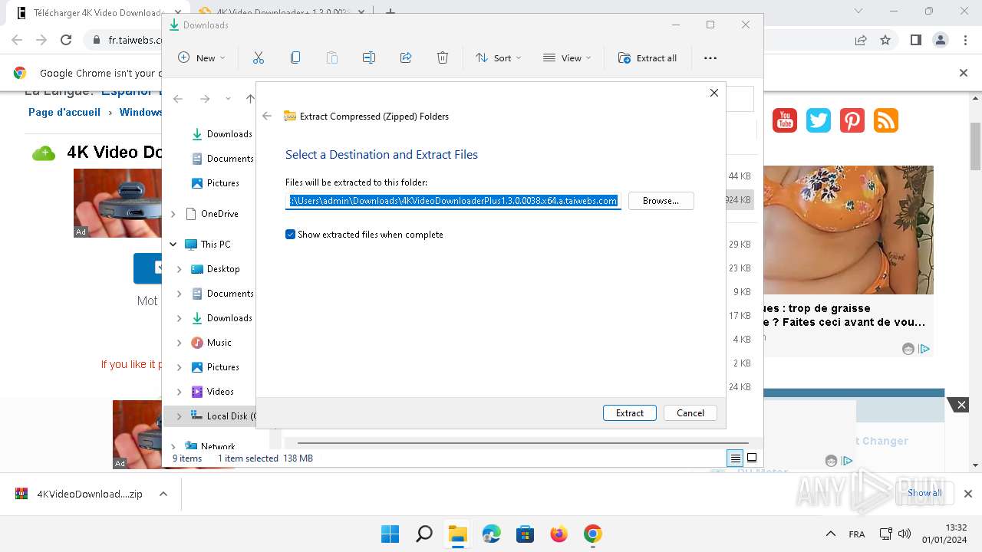Click the Rename icon in Explorer toolbar
This screenshot has width=982, height=552.
pos(369,58)
